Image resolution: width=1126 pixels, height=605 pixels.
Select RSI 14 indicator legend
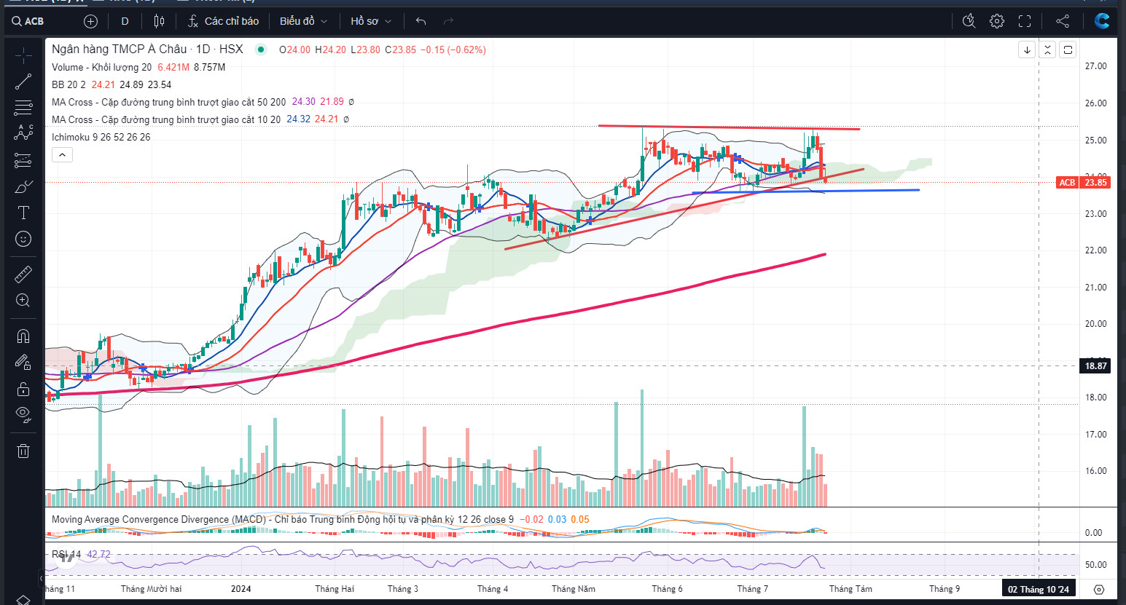coord(66,555)
